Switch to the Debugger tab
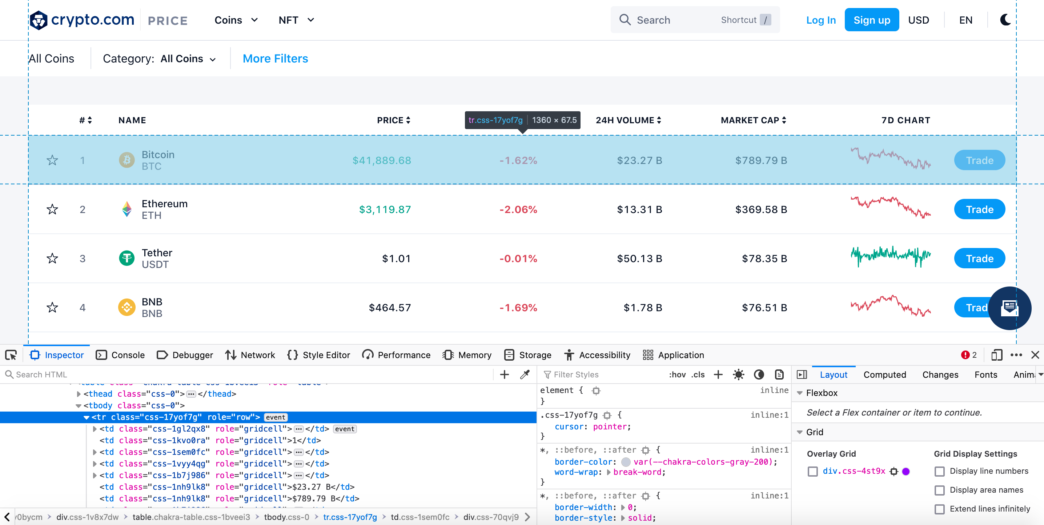1044x525 pixels. click(x=185, y=355)
